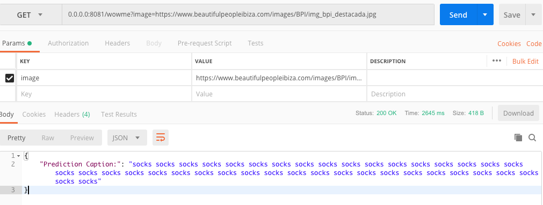This screenshot has height=205, width=543.
Task: Click the empty Key placeholder field
Action: tap(104, 94)
